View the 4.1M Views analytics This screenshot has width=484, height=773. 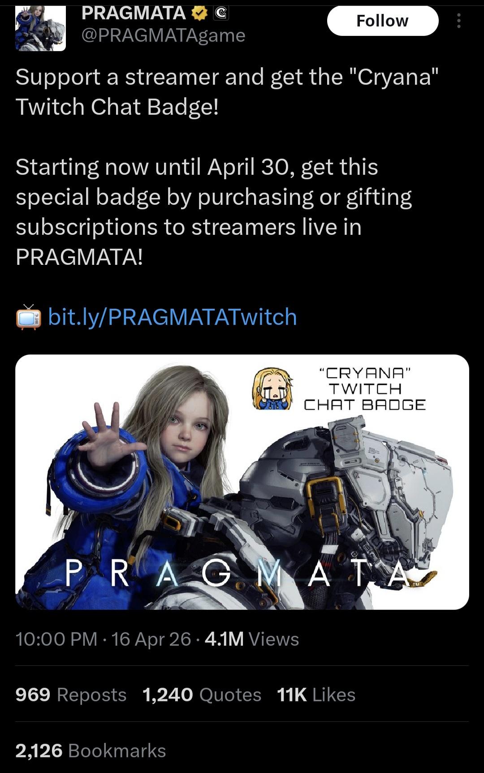pos(252,639)
